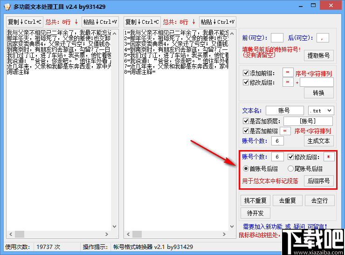Maximize the window
The height and width of the screenshot is (255, 345).
tap(313, 6)
